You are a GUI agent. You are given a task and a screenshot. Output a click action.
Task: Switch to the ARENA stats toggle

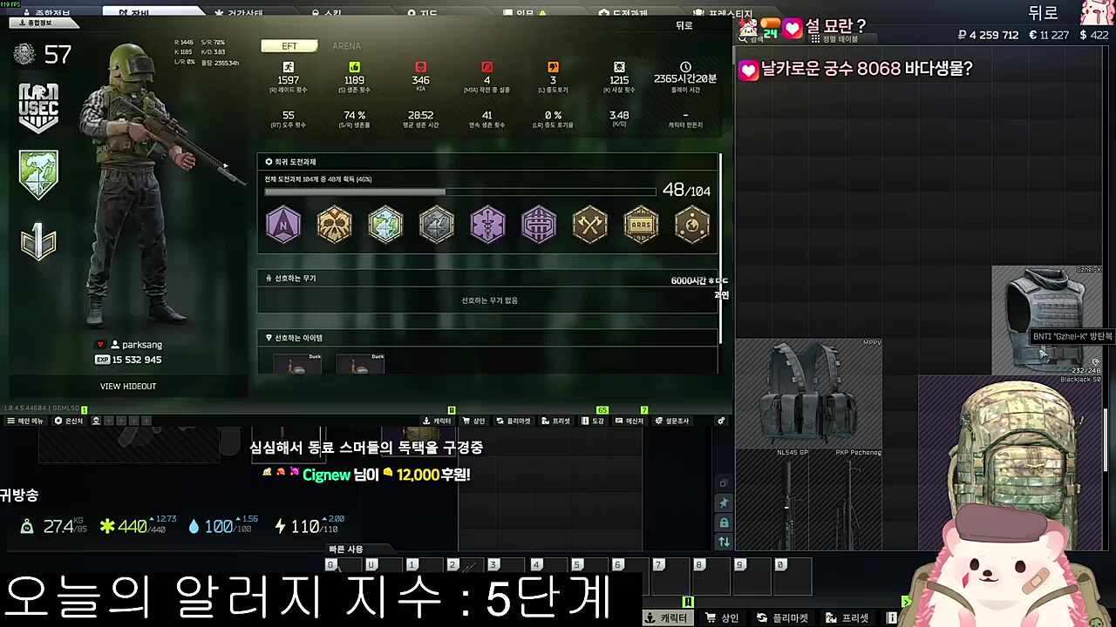point(346,46)
